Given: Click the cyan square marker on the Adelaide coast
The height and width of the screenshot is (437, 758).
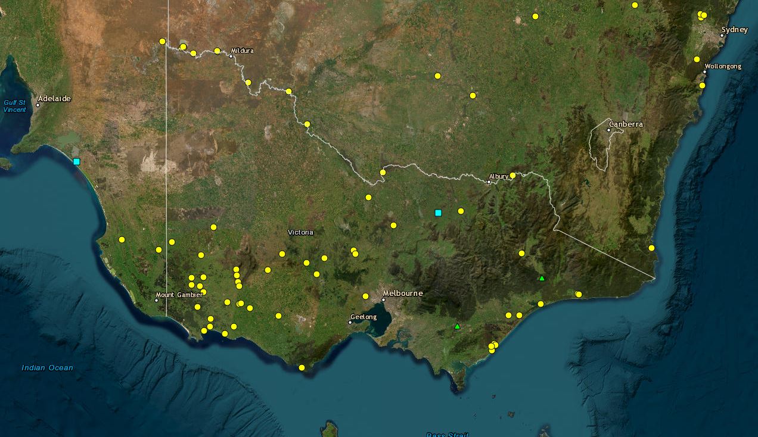Looking at the screenshot, I should [x=76, y=161].
